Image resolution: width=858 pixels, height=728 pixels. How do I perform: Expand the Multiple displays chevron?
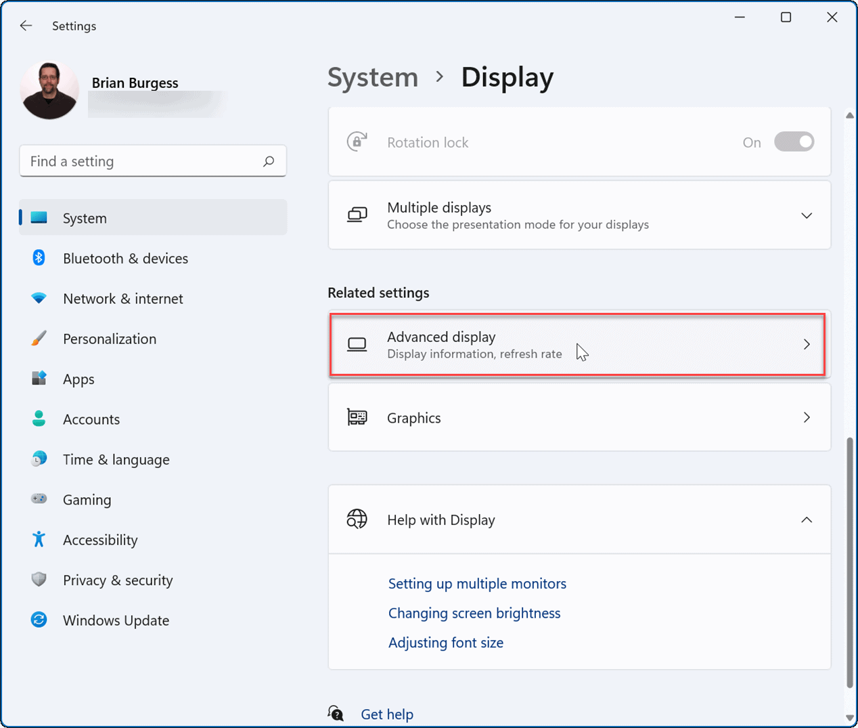tap(807, 215)
